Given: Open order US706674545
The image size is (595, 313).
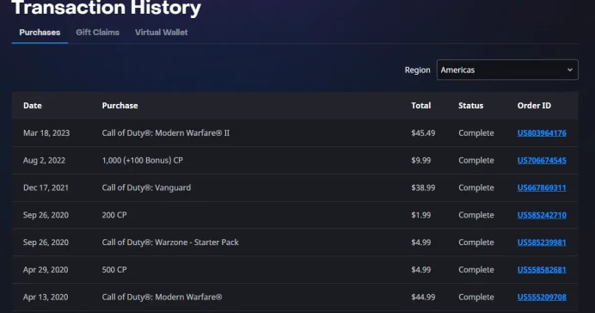Looking at the screenshot, I should coord(542,161).
